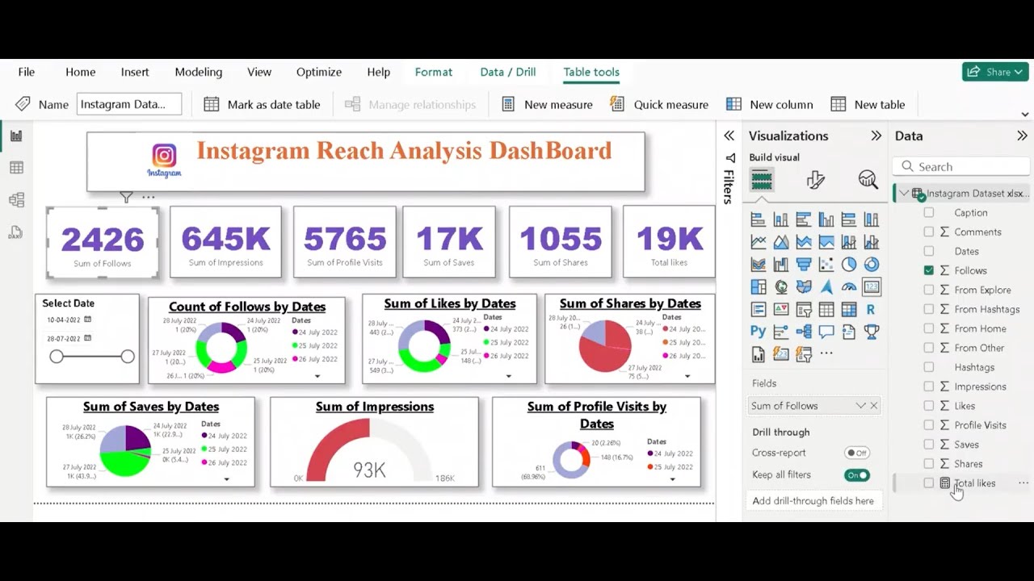Choose the area chart visual
This screenshot has height=581, width=1034.
coord(780,242)
